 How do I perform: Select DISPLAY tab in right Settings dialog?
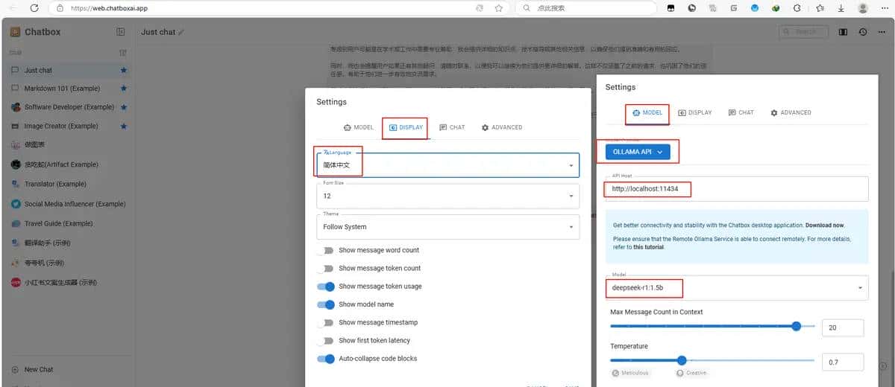click(694, 112)
